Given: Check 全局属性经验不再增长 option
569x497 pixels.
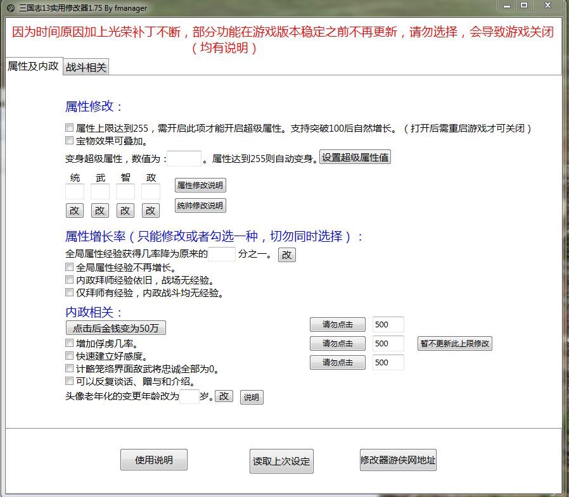Looking at the screenshot, I should tap(70, 268).
